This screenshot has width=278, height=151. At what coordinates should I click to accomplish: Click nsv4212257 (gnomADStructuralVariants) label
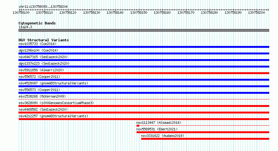tap(53, 116)
